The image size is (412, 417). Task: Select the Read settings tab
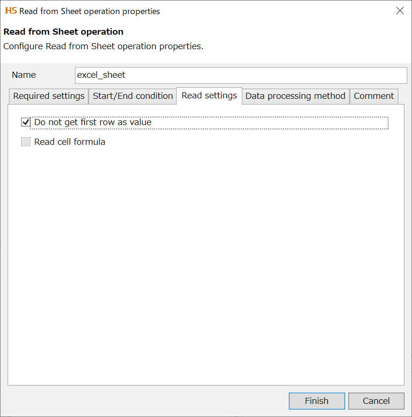coord(209,96)
